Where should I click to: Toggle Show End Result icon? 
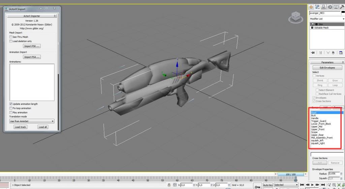[x=321, y=53]
